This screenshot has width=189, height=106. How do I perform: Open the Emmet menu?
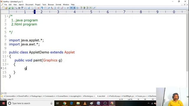[58, 5]
